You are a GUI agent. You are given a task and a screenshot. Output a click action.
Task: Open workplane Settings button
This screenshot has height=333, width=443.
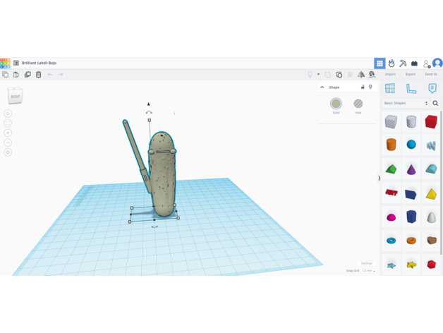pos(366,263)
